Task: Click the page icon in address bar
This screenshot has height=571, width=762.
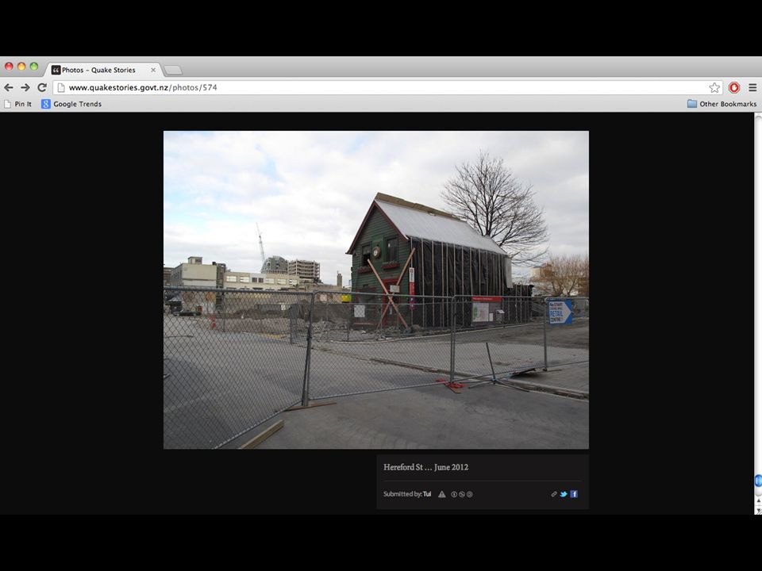Action: pyautogui.click(x=61, y=87)
